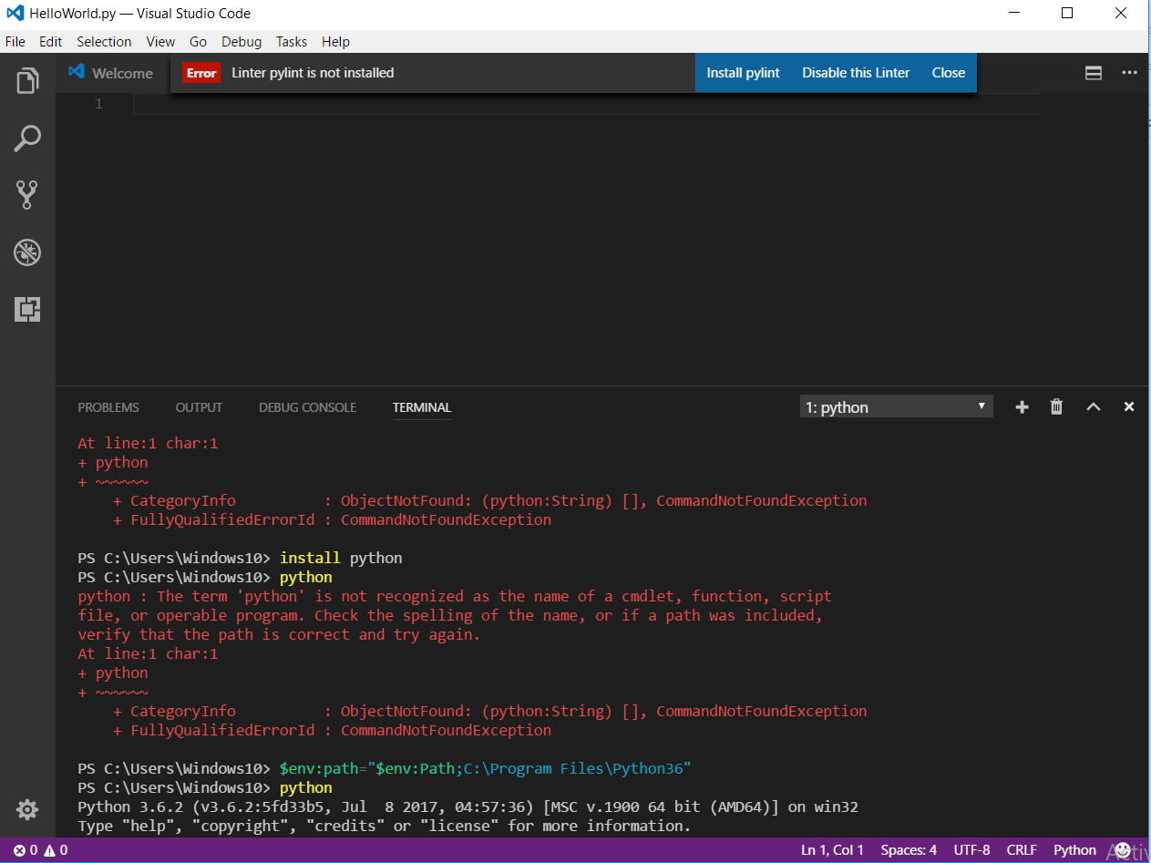Open the editor more actions menu

(1129, 73)
